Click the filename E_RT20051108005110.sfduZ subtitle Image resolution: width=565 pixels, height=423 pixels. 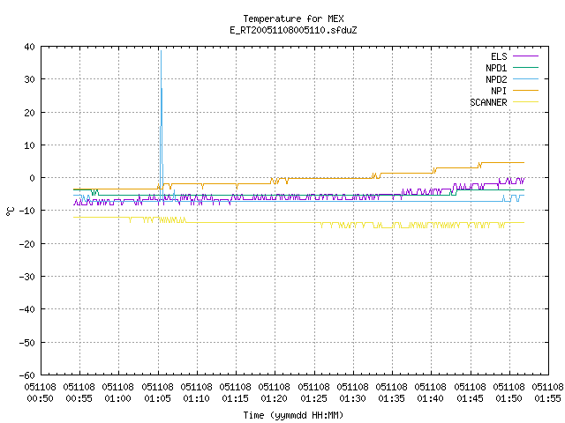[293, 30]
